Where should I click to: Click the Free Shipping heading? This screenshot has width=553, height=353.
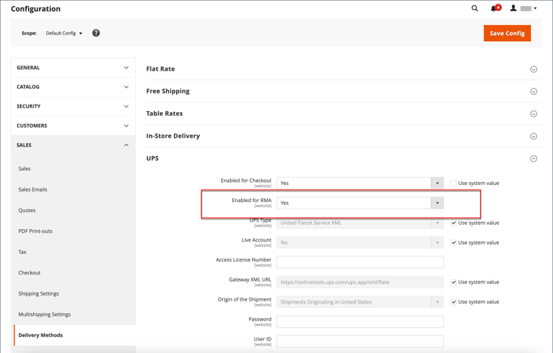tap(168, 91)
